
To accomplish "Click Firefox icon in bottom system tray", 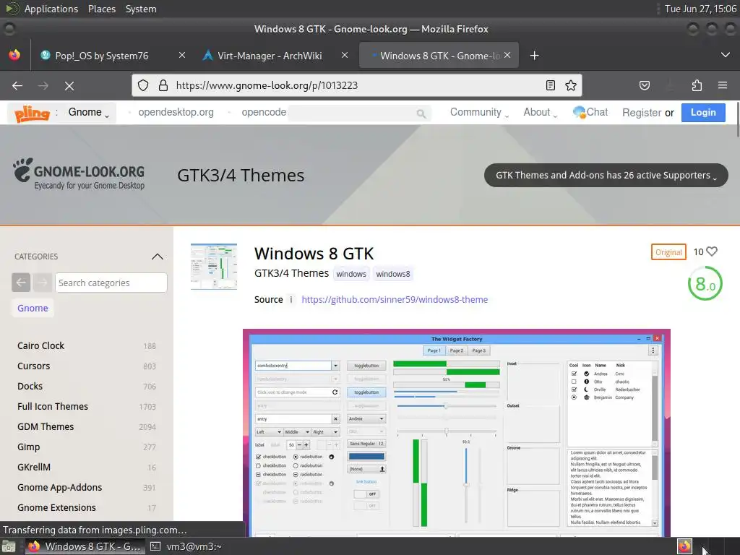I will pos(684,546).
